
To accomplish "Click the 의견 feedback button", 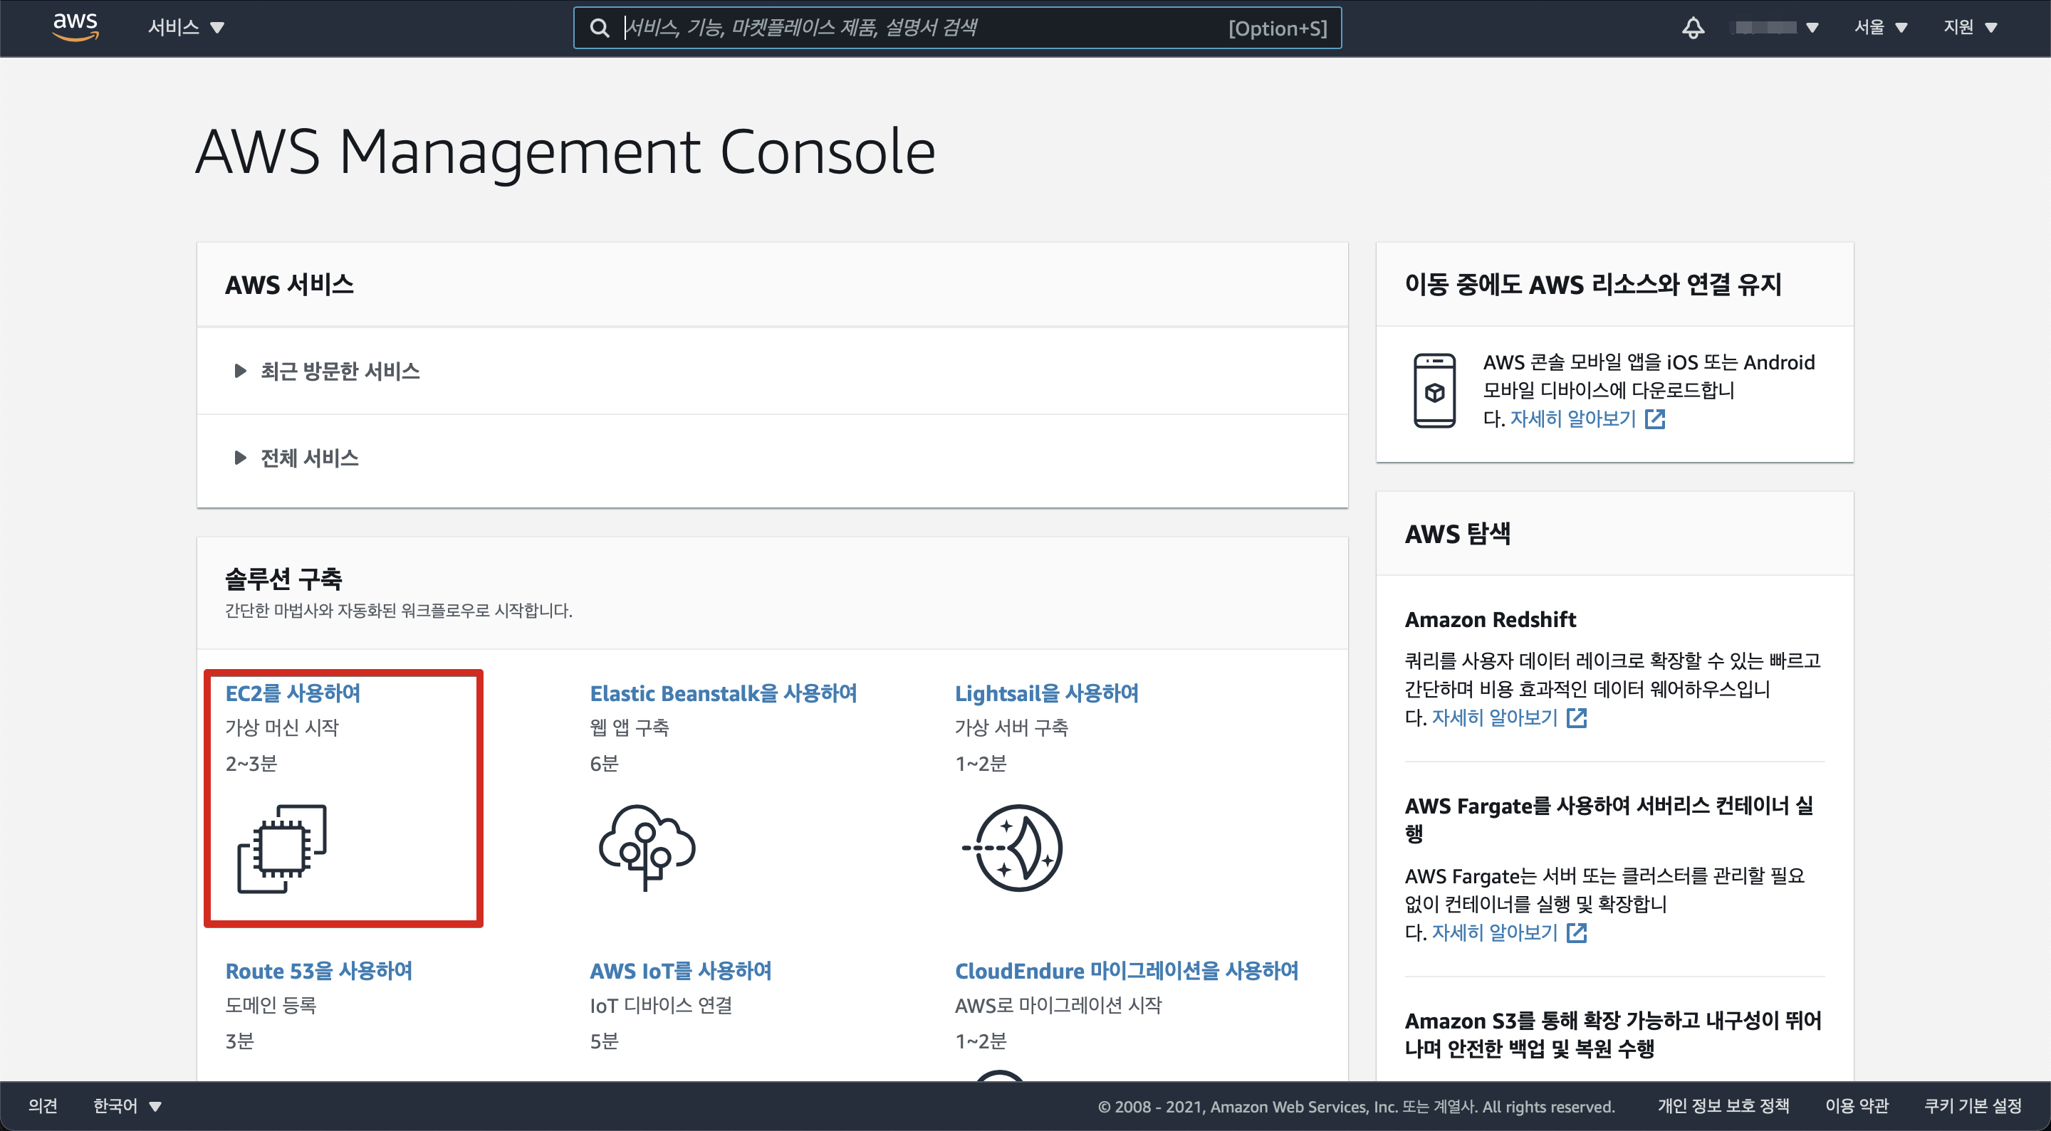I will 42,1105.
